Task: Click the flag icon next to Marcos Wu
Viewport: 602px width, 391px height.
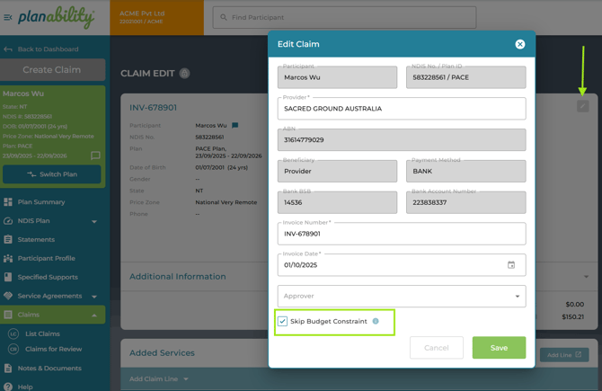Action: tap(235, 126)
